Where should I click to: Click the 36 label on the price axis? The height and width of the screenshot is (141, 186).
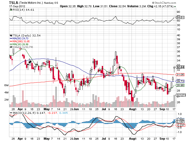tap(178, 51)
